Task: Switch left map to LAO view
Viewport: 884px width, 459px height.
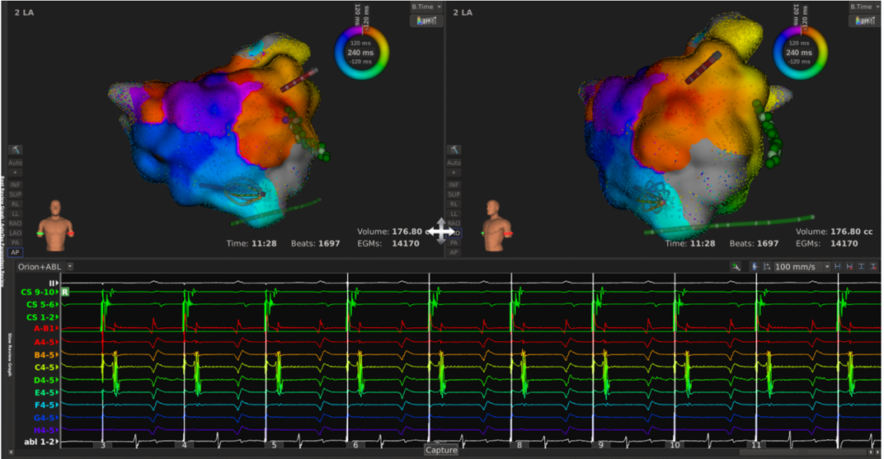Action: coord(16,233)
